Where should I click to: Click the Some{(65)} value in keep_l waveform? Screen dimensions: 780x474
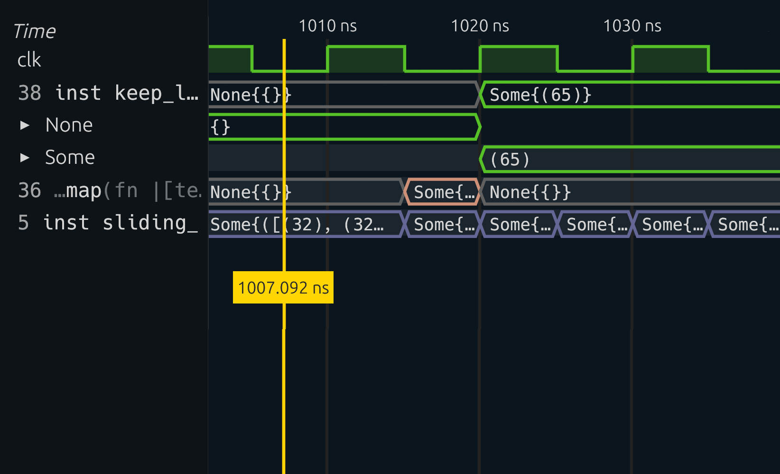[x=540, y=95]
